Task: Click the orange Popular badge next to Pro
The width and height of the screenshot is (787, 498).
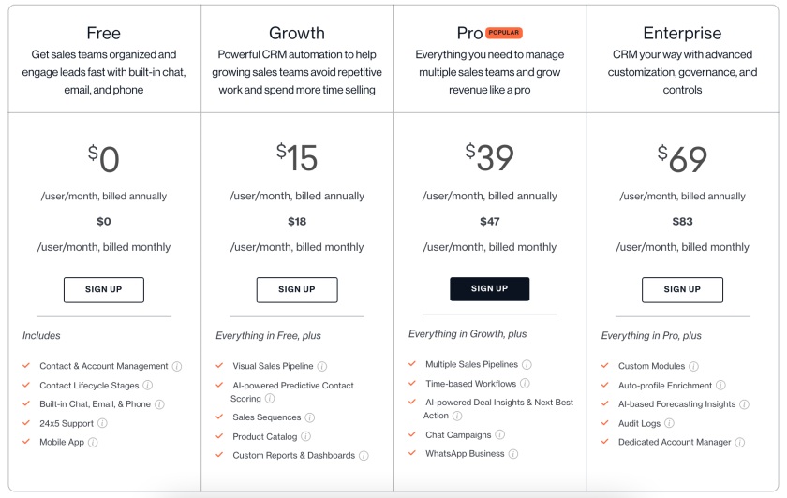Action: pyautogui.click(x=504, y=33)
